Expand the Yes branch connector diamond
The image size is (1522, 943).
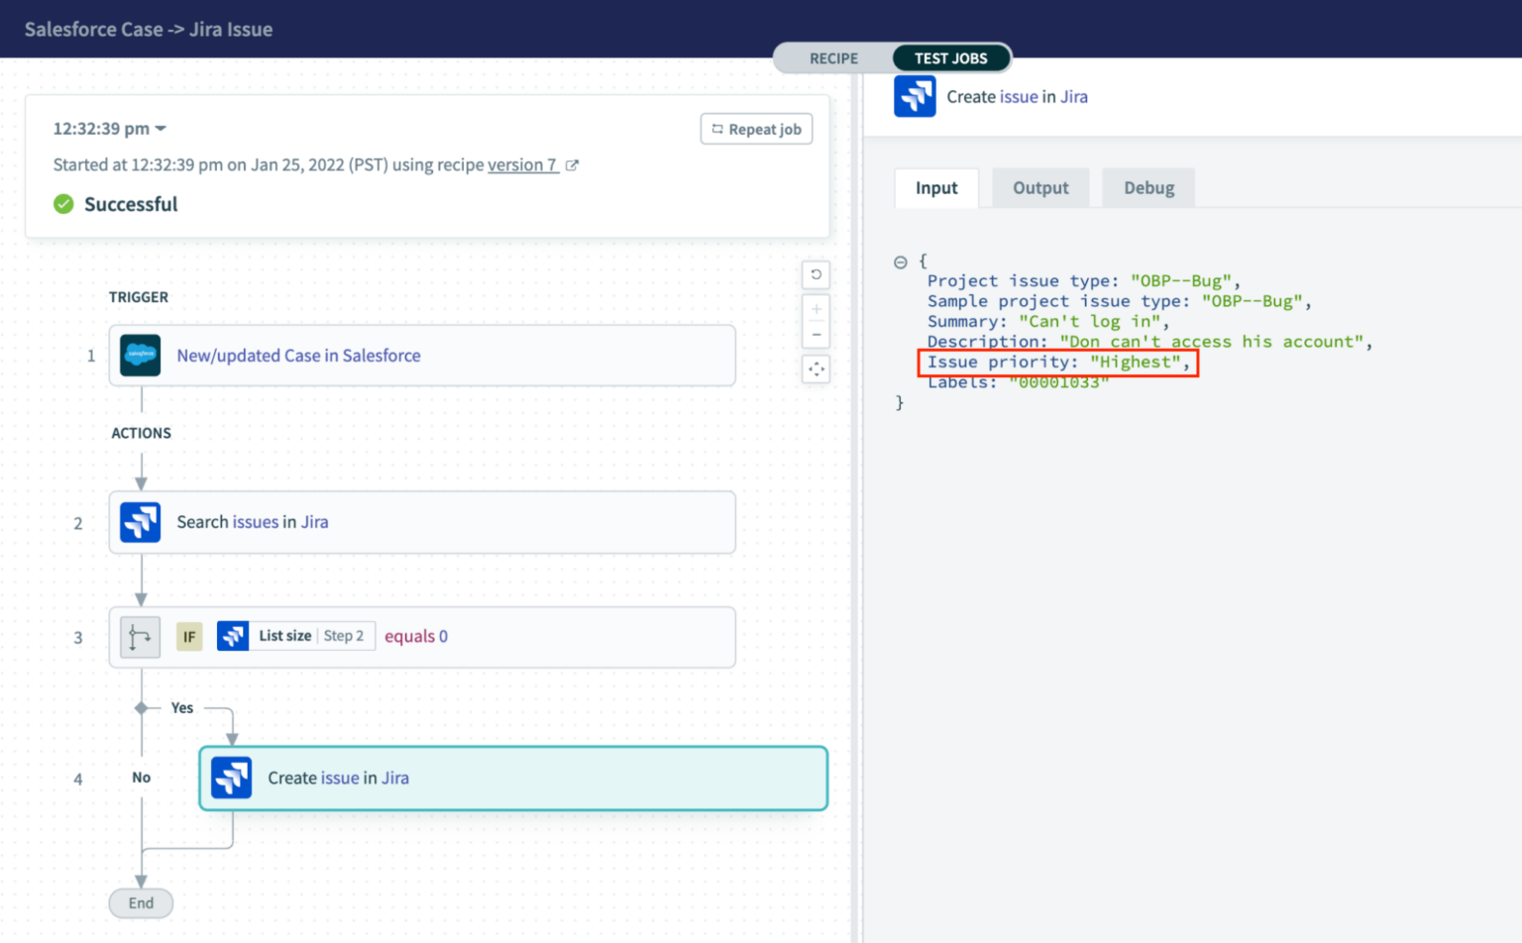[140, 707]
